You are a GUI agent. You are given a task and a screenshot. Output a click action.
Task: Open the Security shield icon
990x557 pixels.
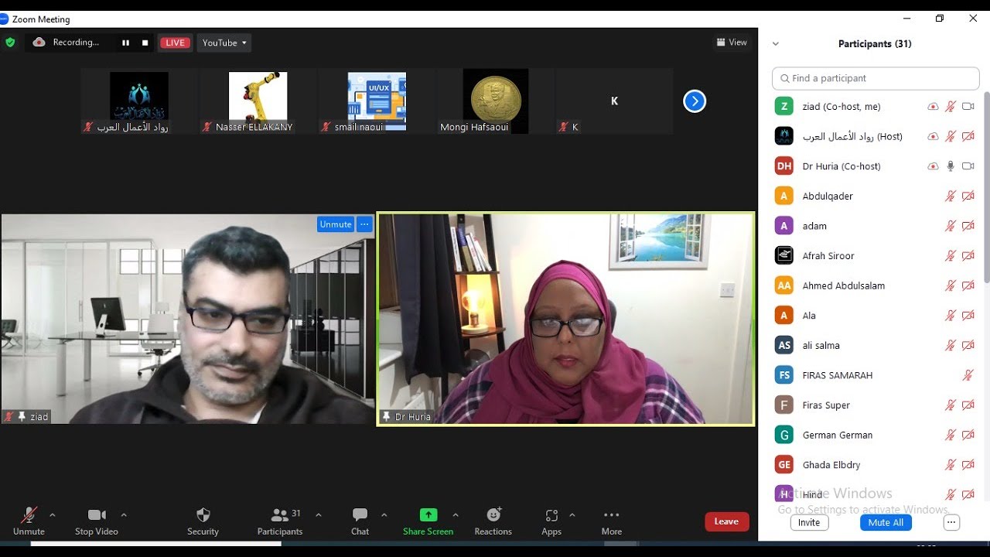(x=203, y=515)
